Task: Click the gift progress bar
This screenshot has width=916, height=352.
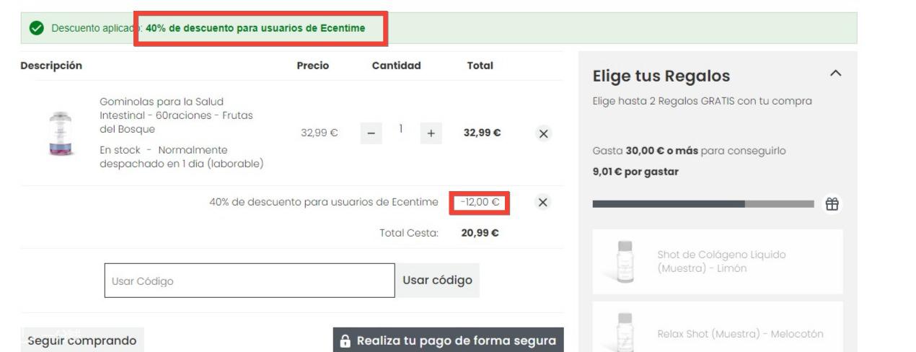Action: [703, 204]
